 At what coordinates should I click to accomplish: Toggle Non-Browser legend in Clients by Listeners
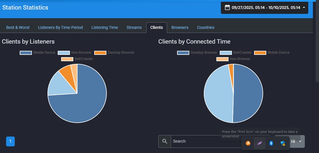click(75, 53)
